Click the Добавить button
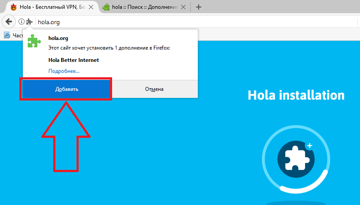360x205 pixels. point(66,89)
